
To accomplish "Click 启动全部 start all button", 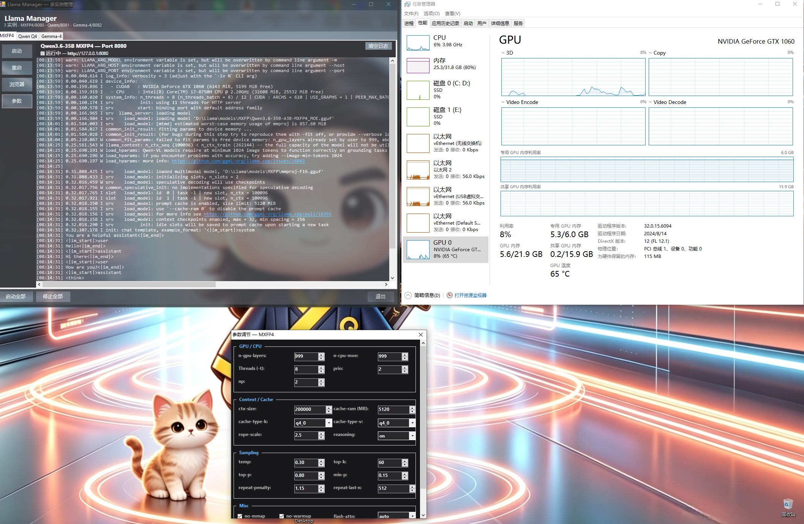I will pyautogui.click(x=16, y=296).
